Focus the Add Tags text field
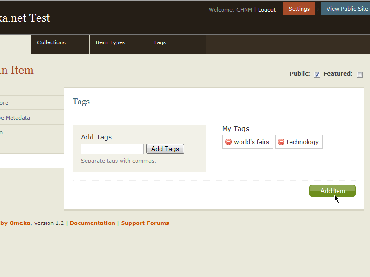370x277 pixels. click(x=112, y=149)
